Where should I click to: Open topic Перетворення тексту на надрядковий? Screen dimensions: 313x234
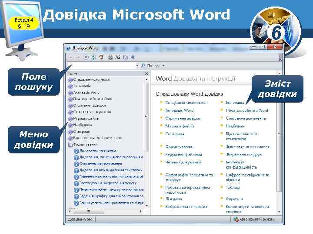[x=109, y=190]
